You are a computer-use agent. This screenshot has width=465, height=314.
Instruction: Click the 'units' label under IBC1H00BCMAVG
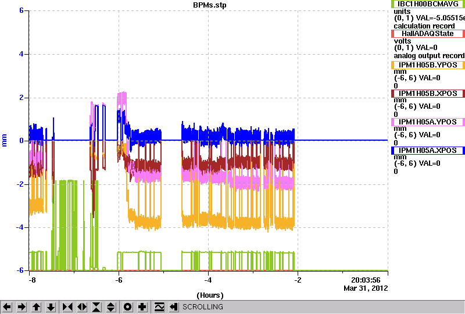[x=402, y=12]
